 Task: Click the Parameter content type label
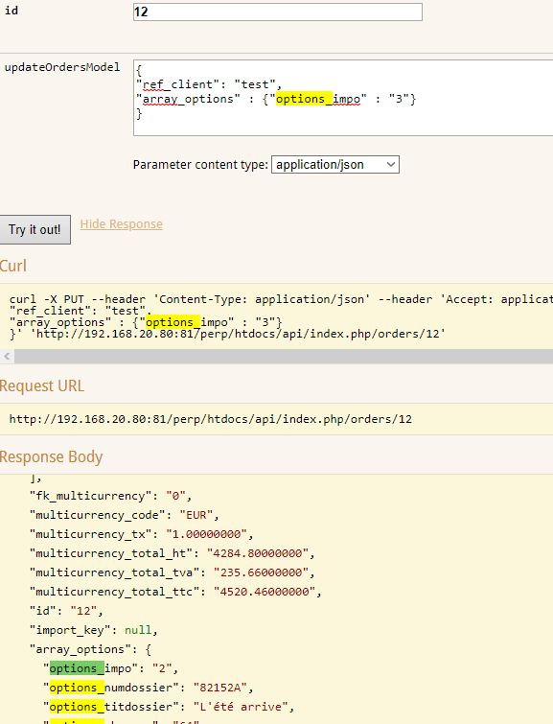pyautogui.click(x=200, y=165)
